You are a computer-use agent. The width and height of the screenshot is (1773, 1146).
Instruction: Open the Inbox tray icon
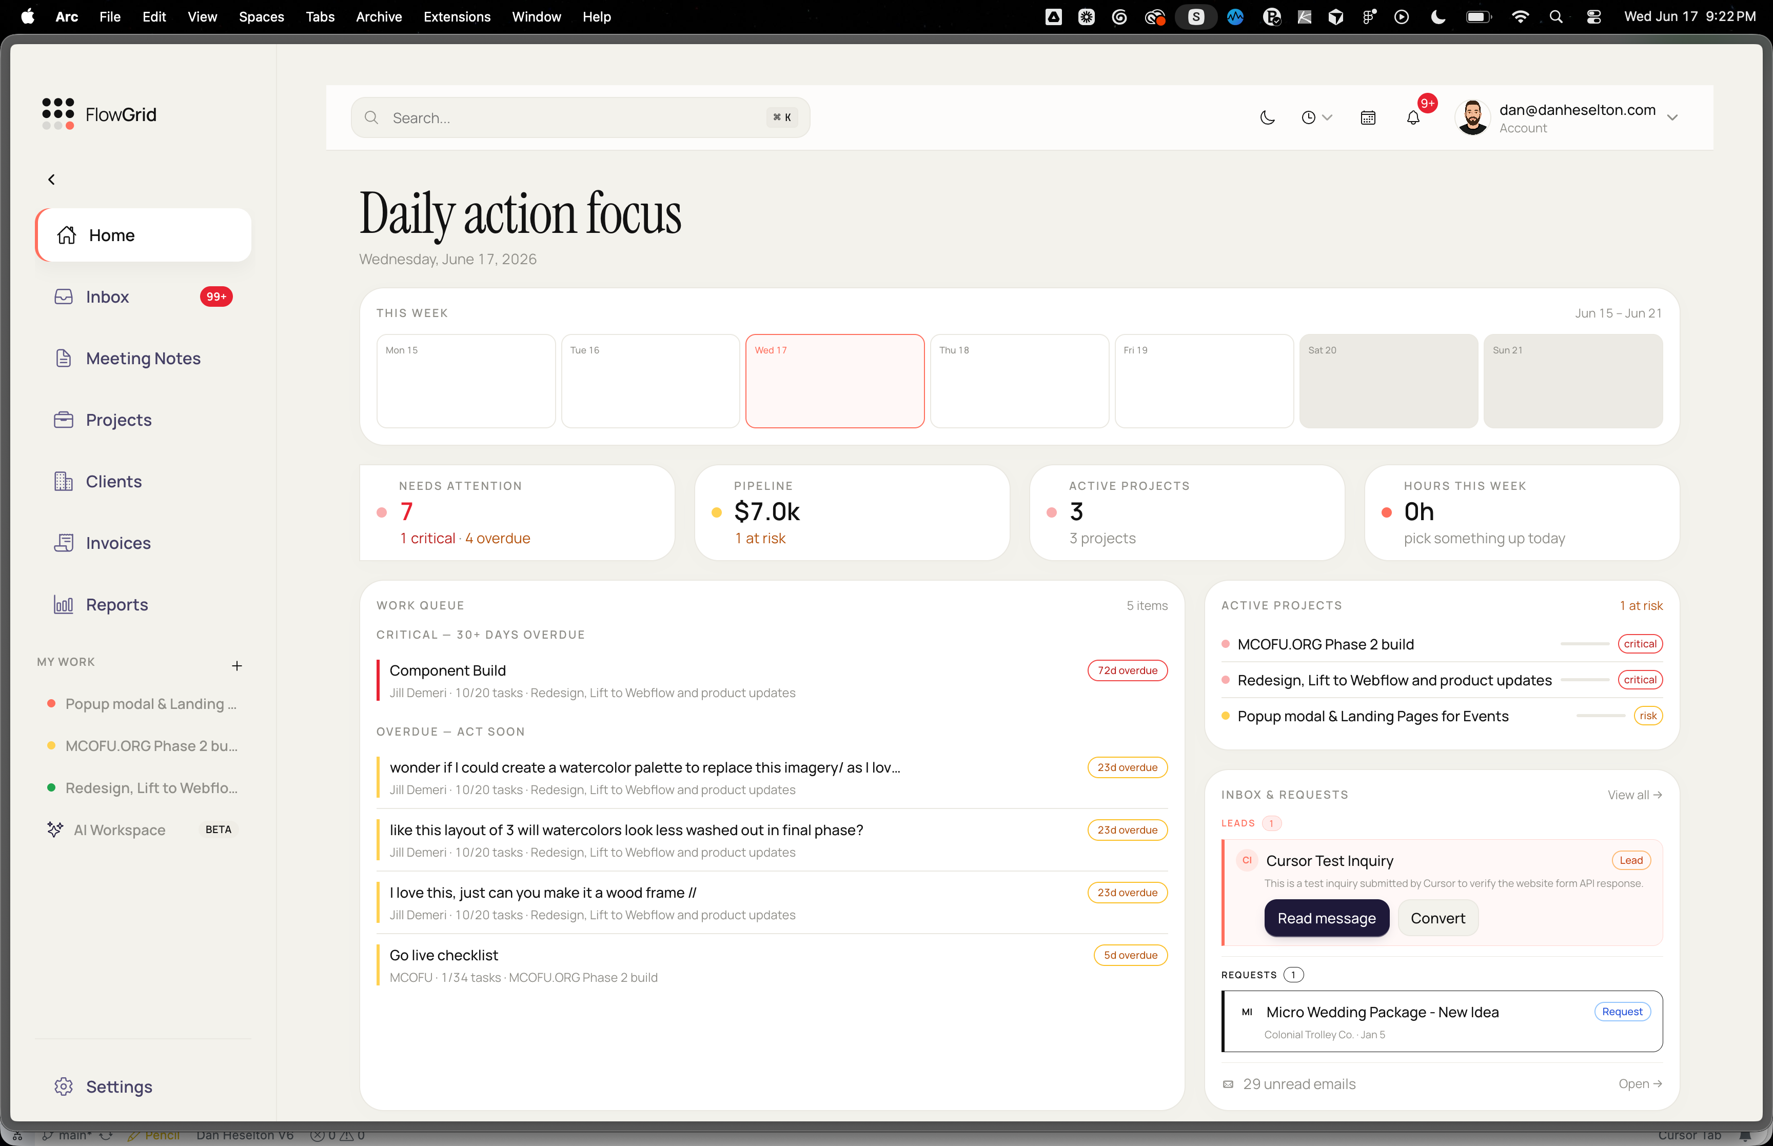[64, 297]
